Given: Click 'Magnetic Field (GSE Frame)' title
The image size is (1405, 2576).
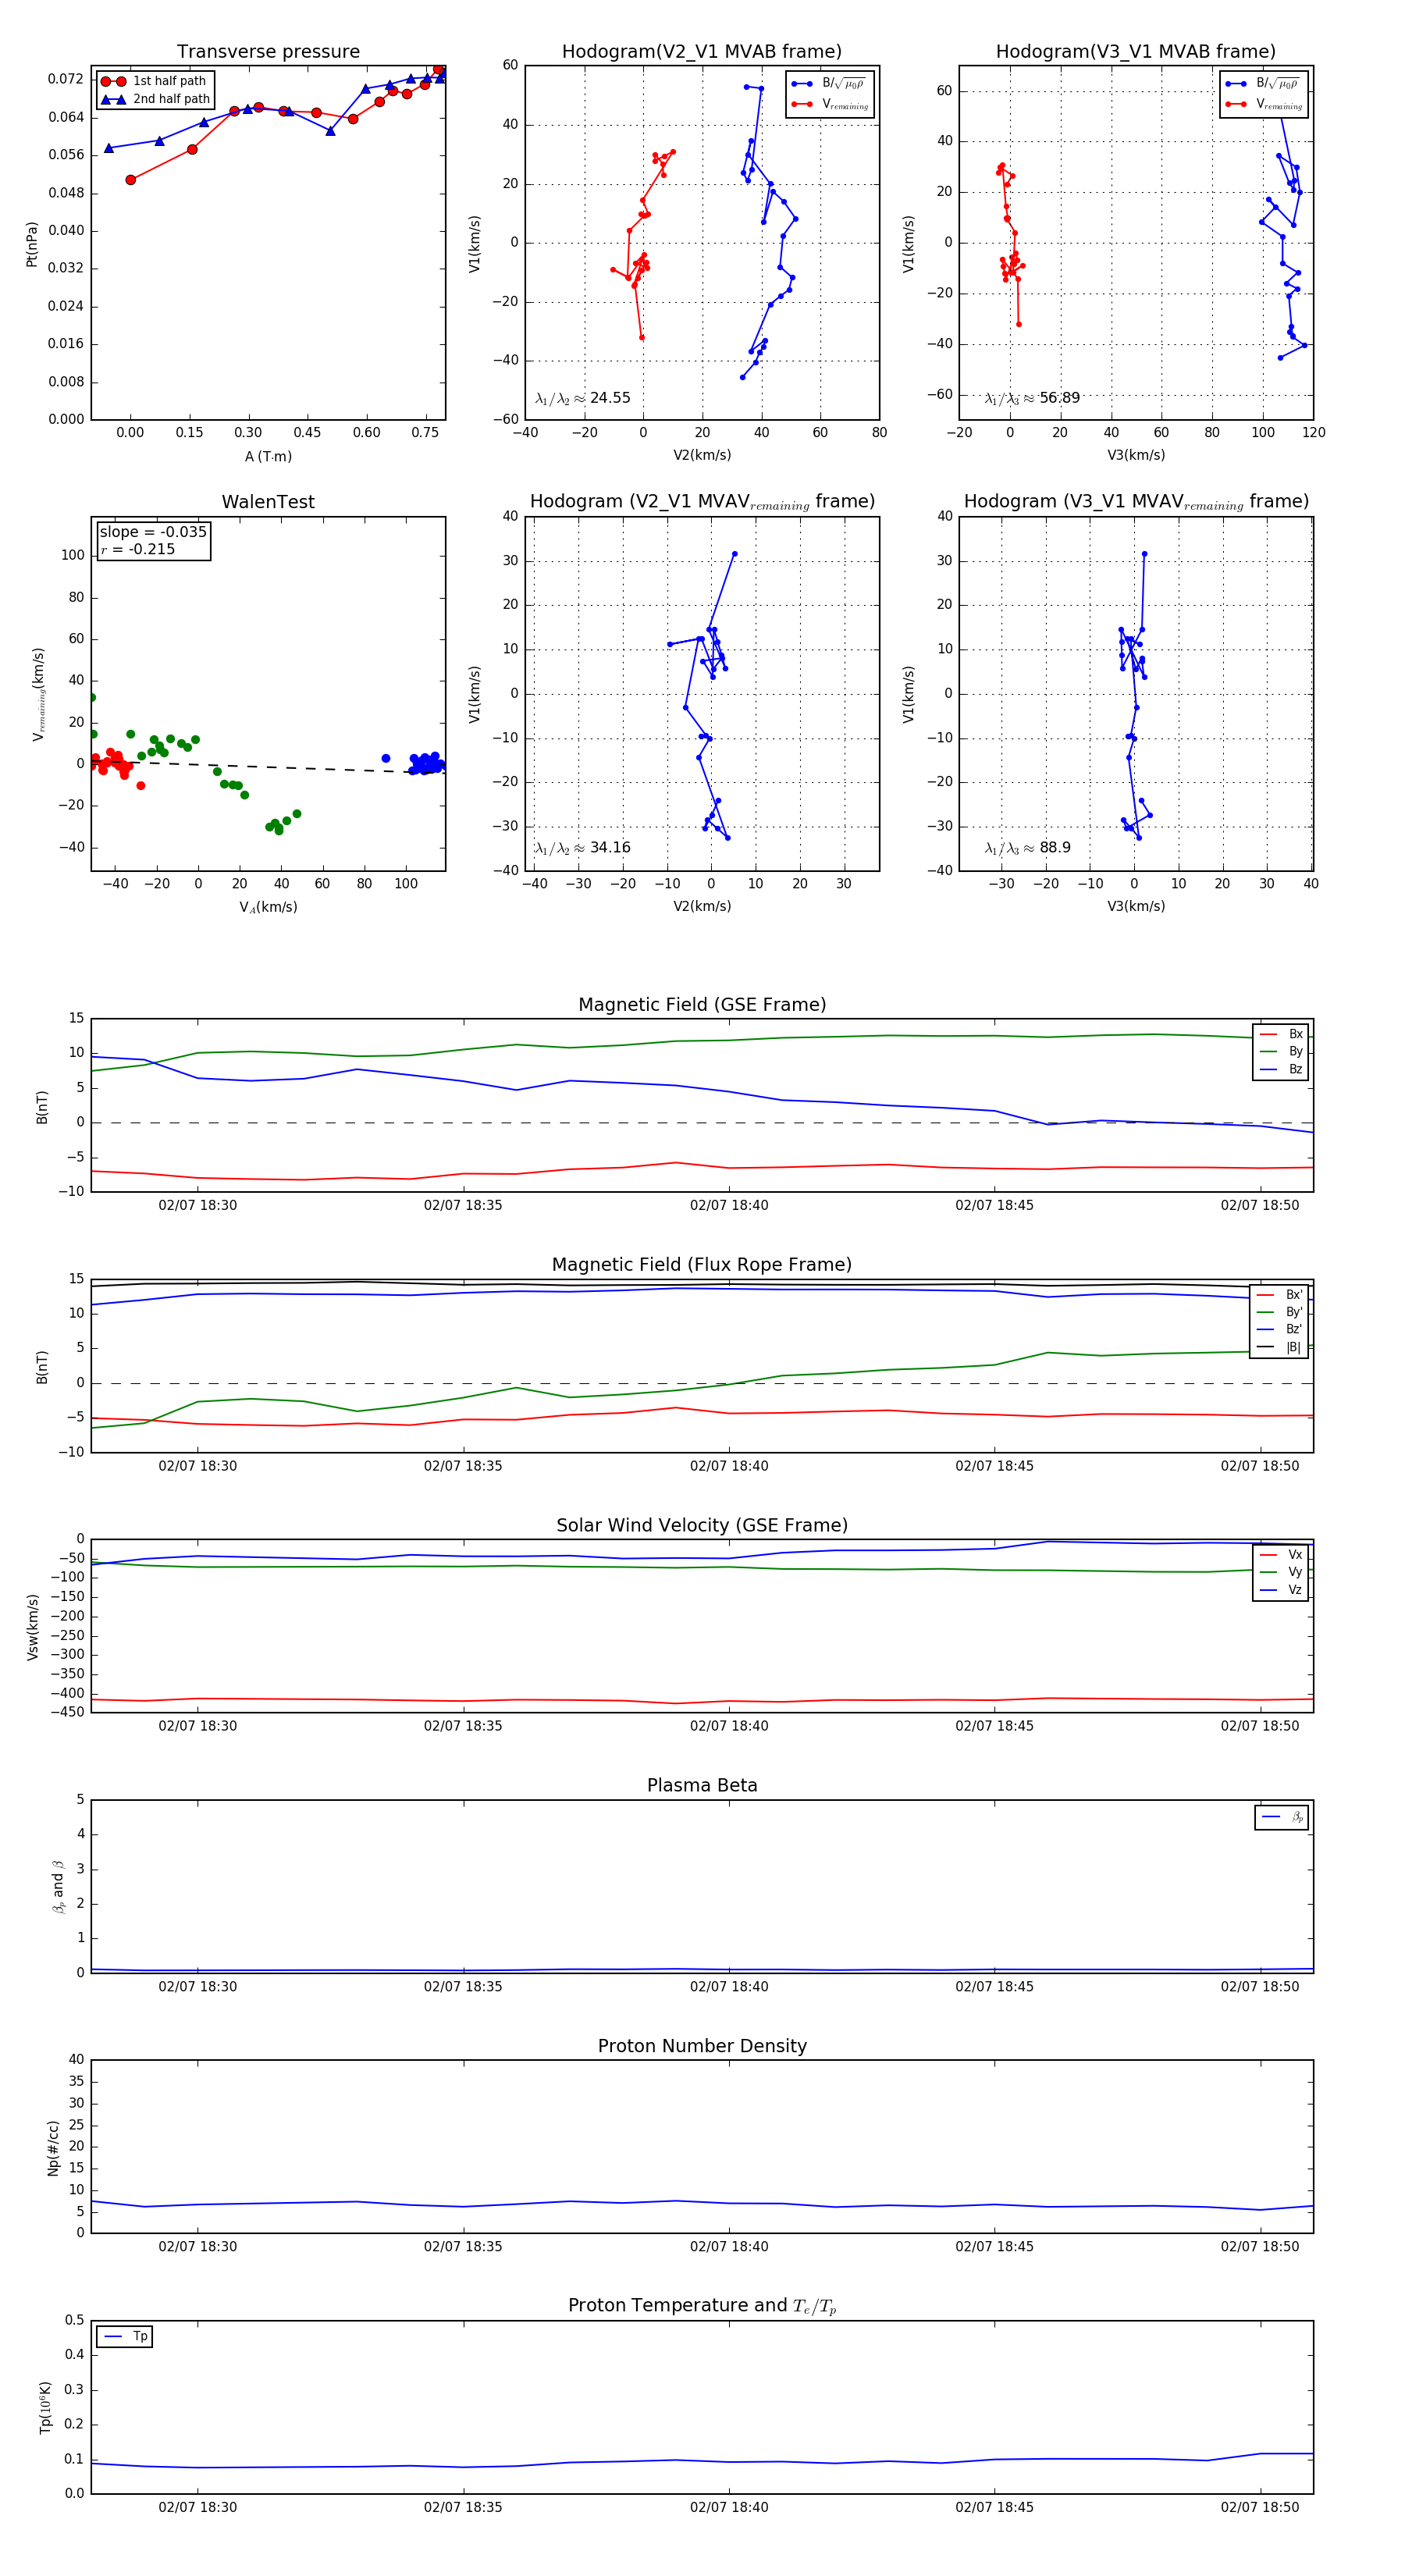Looking at the screenshot, I should click(x=702, y=1005).
